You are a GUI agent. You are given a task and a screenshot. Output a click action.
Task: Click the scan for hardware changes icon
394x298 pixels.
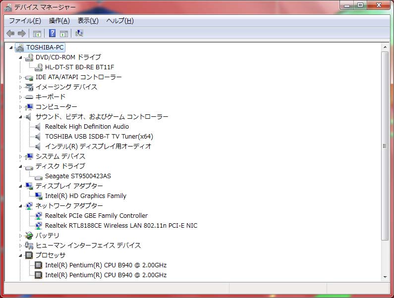(79, 33)
